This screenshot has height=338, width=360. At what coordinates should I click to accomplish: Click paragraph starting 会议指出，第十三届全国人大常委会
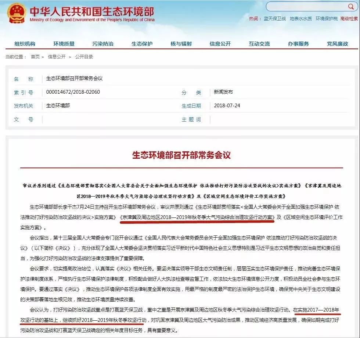tap(180, 248)
